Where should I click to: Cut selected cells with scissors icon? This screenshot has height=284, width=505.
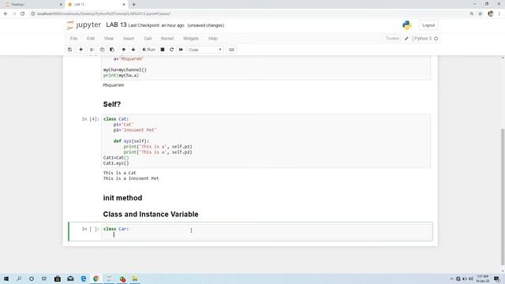coord(92,50)
